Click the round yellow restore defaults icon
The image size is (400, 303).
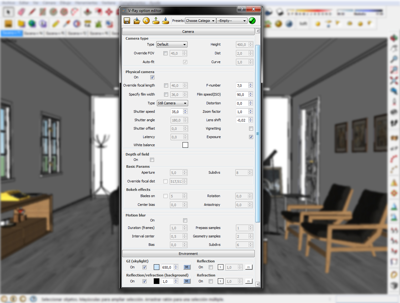point(146,21)
